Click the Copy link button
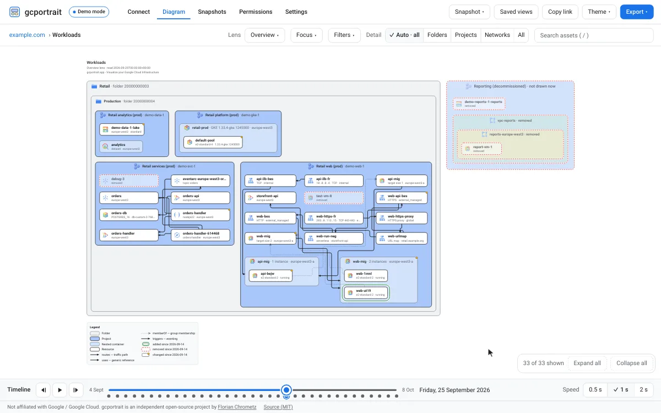The height and width of the screenshot is (413, 661). (x=560, y=12)
